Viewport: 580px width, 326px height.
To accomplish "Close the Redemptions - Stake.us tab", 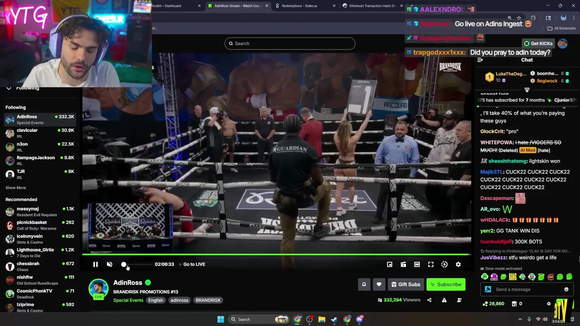I will click(x=334, y=6).
